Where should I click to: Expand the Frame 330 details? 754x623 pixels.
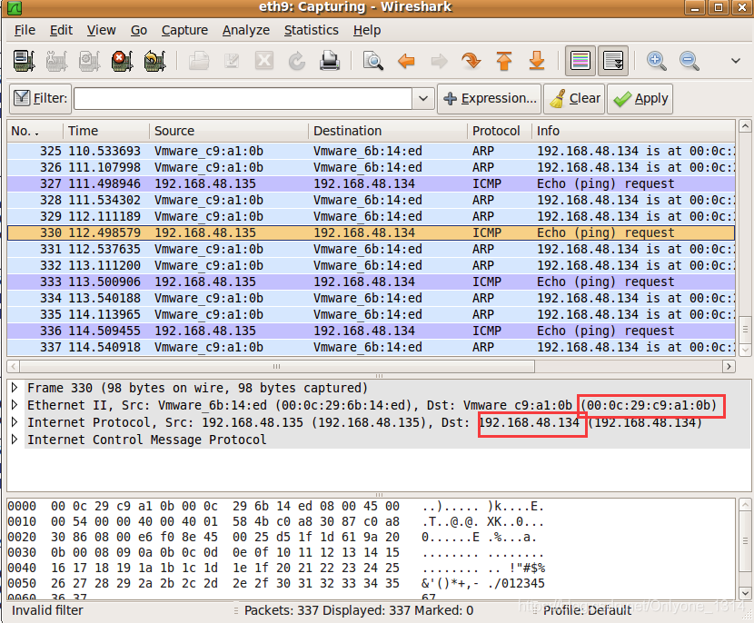15,387
